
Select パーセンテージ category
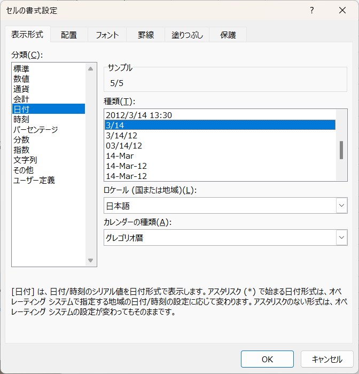tap(35, 129)
